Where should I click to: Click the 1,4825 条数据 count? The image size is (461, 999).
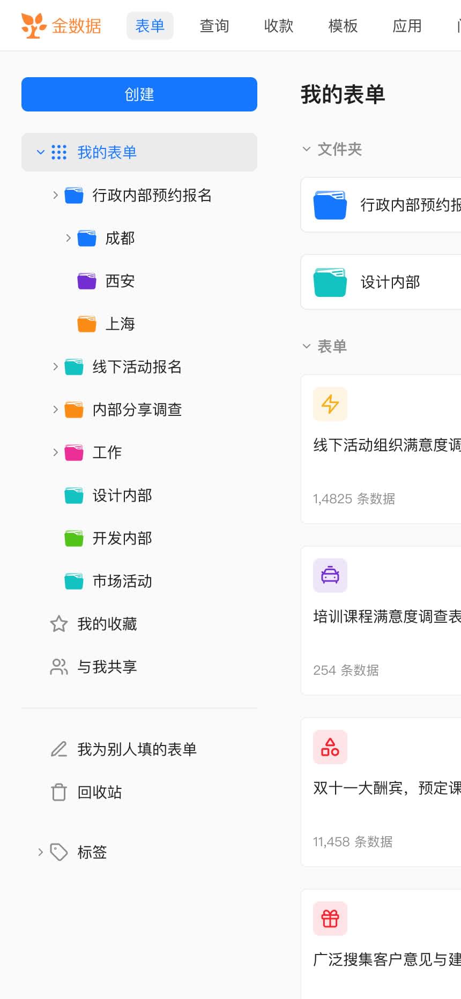tap(354, 498)
